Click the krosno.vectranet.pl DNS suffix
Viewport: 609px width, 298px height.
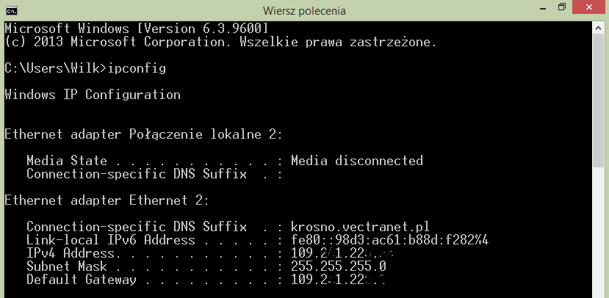[x=360, y=227]
